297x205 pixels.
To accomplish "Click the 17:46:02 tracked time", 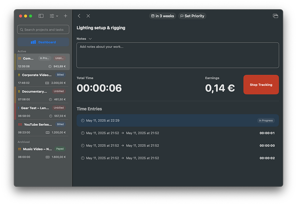I will point(24,83).
